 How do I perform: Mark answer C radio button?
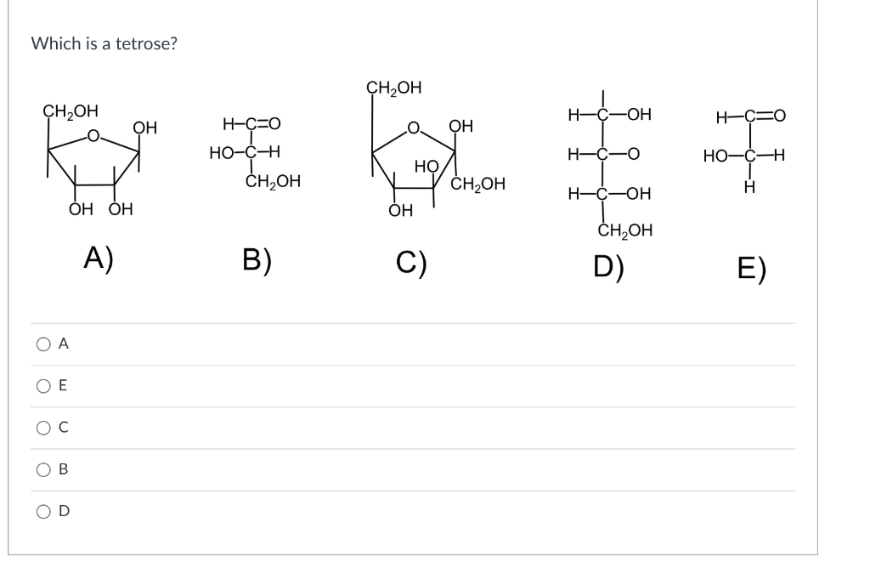tap(43, 428)
